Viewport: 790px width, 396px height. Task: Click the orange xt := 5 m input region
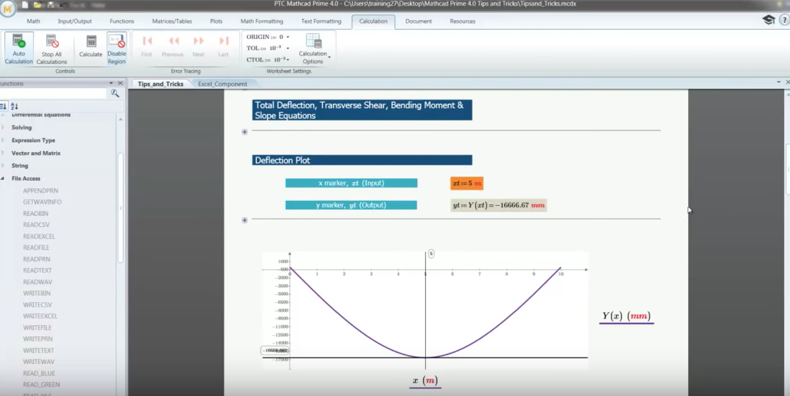point(467,183)
